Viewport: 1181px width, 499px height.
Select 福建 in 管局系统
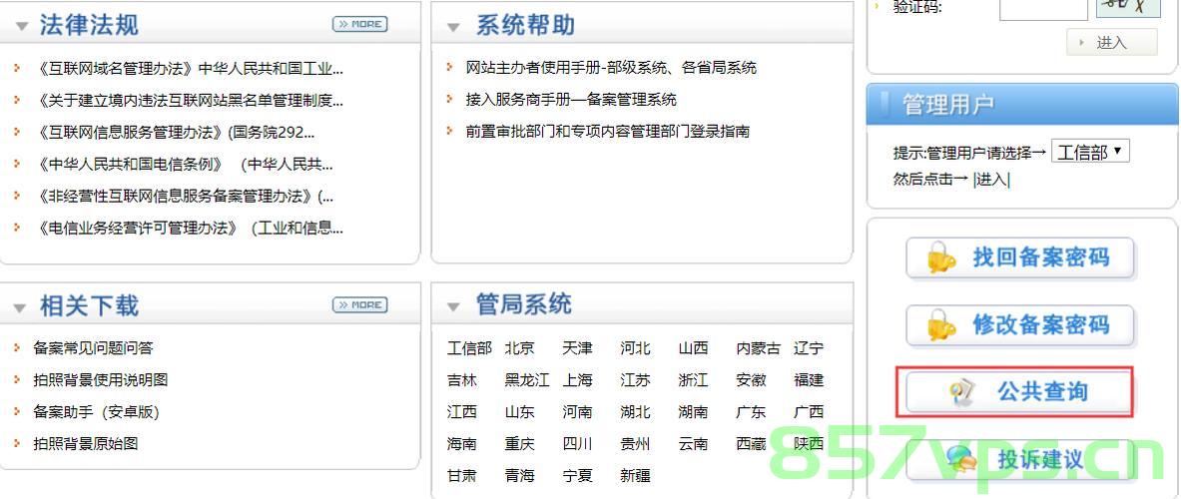(809, 380)
